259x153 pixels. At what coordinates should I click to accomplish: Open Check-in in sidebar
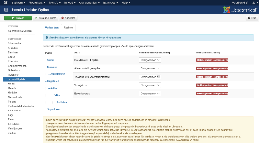pos(13,61)
